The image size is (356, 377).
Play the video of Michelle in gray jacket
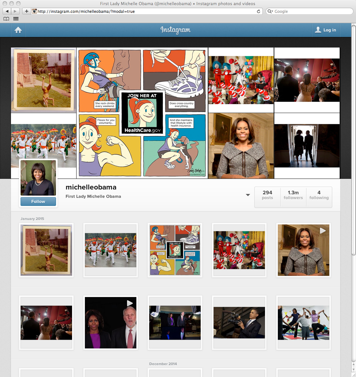303,250
